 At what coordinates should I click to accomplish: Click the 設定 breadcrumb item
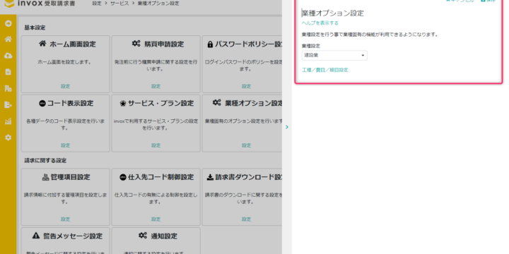click(97, 4)
